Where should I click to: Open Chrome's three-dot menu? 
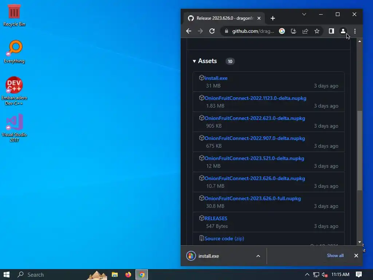pos(355,31)
